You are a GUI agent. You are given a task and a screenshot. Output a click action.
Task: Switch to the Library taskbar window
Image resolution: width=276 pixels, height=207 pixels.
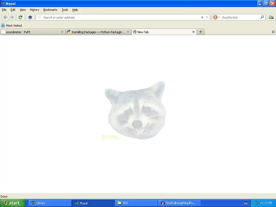[50, 203]
